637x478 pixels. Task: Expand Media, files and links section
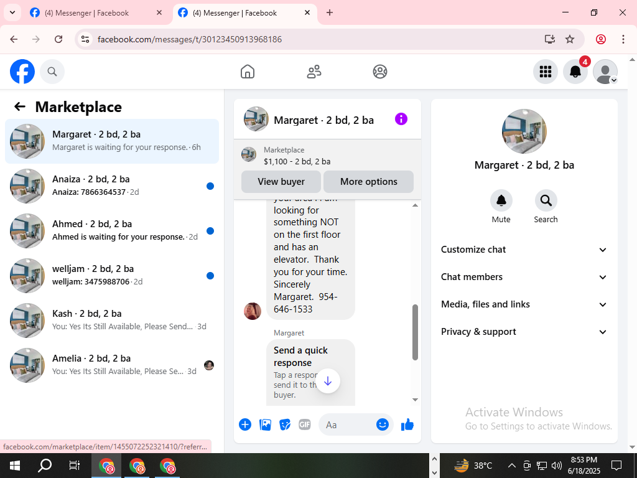click(524, 304)
